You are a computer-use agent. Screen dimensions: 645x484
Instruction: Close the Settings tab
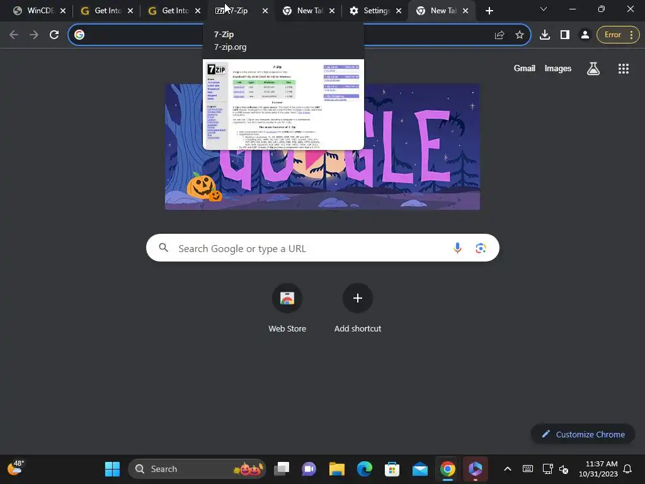[398, 11]
